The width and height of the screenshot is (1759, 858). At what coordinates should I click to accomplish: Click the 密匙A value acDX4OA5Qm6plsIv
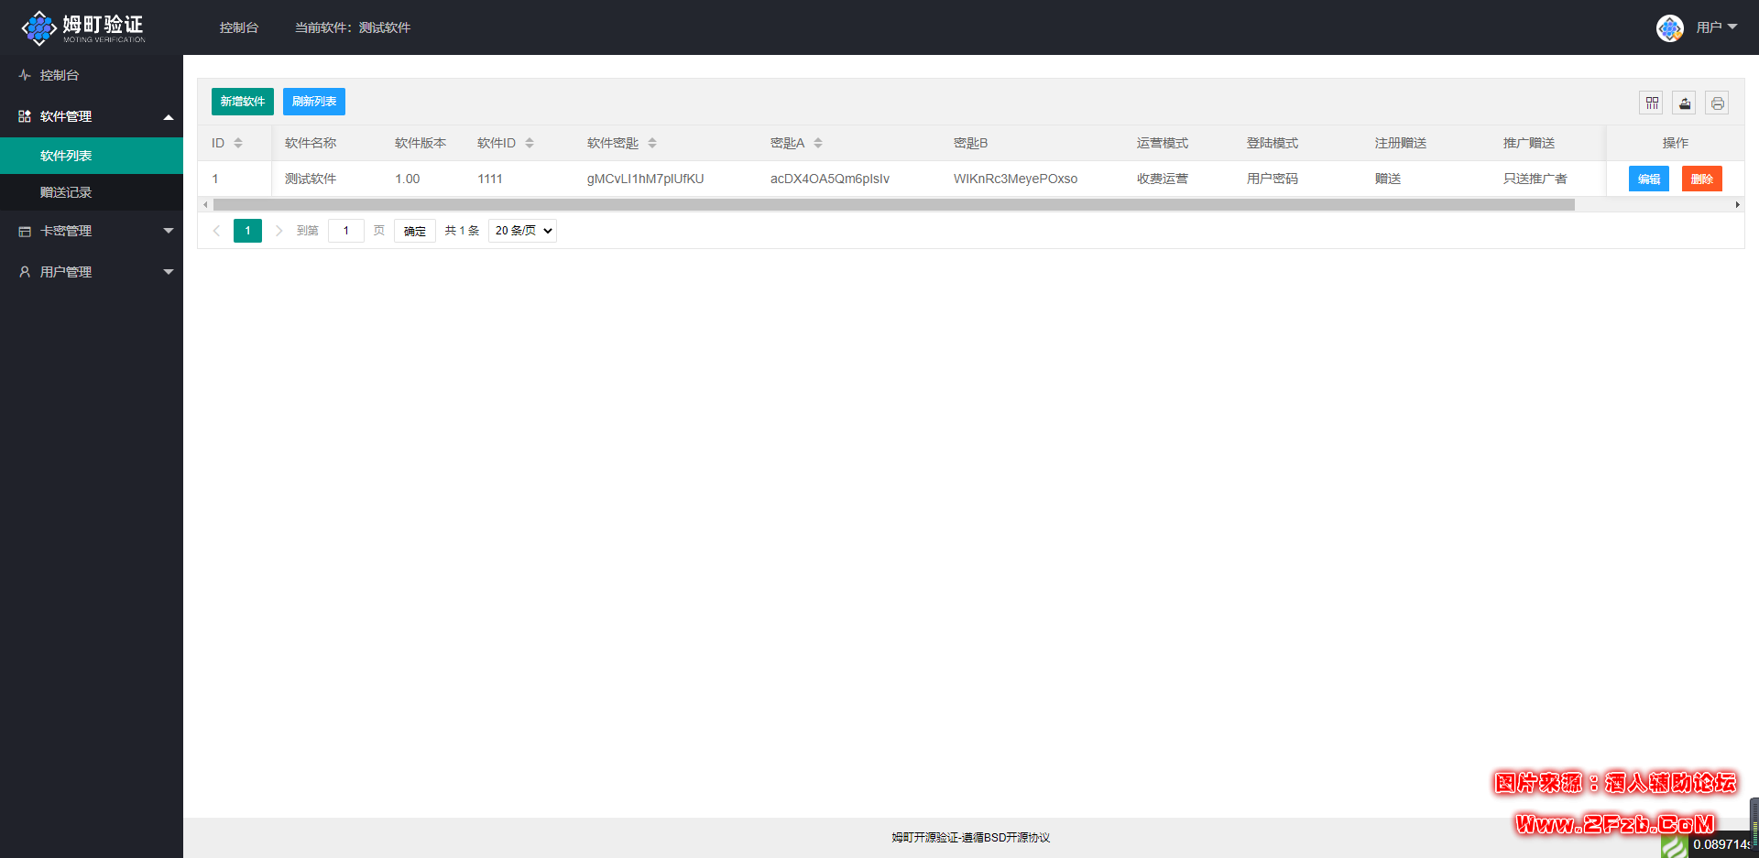[830, 179]
